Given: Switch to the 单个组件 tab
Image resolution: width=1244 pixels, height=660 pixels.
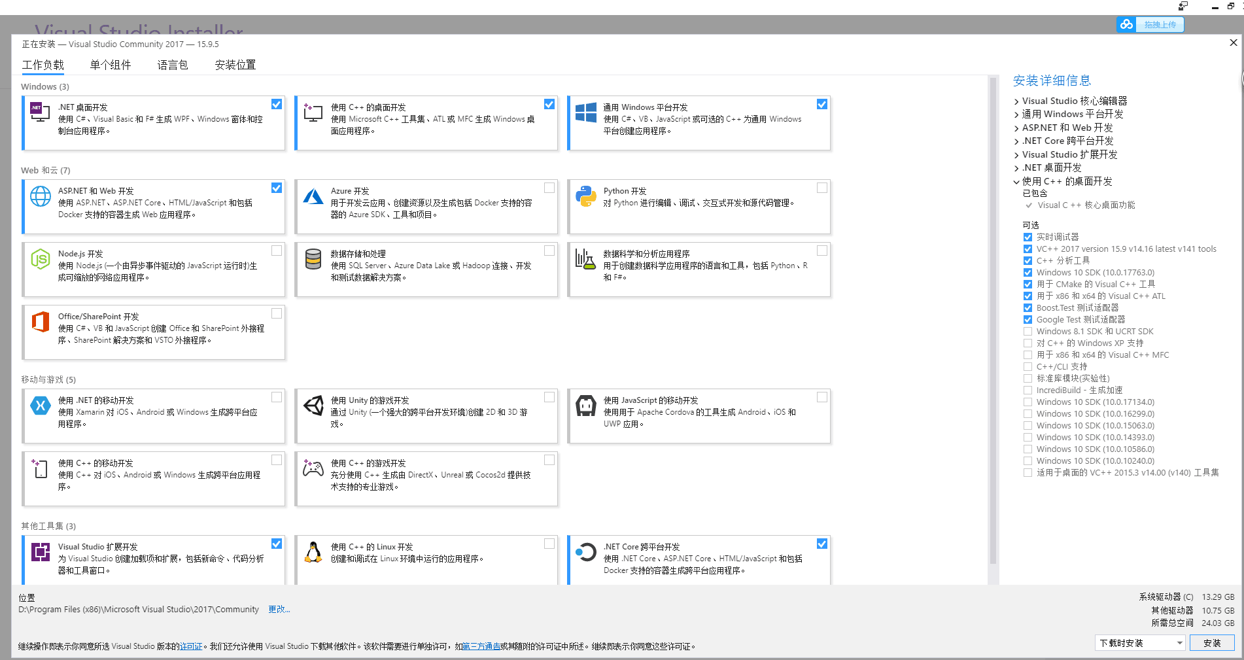Looking at the screenshot, I should (111, 65).
